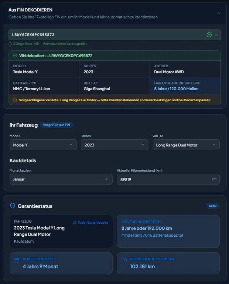
Task: Click the Giga Shanghai value
Action: point(97,89)
